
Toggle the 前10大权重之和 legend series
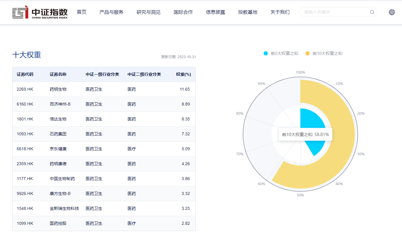point(324,53)
